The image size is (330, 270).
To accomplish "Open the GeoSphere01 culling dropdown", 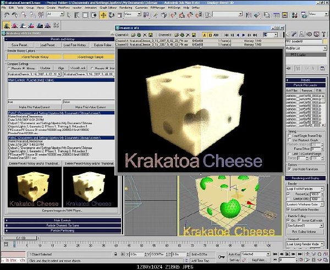I will click(x=305, y=225).
